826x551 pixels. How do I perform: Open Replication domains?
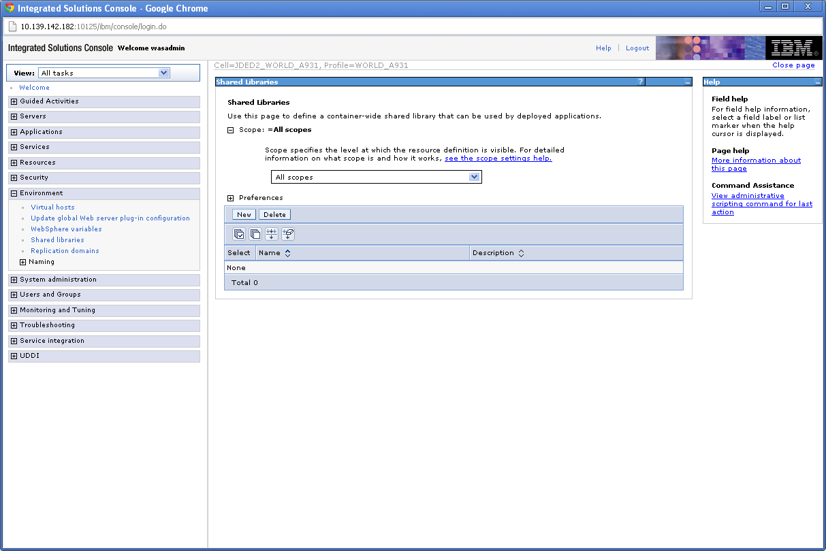coord(65,251)
